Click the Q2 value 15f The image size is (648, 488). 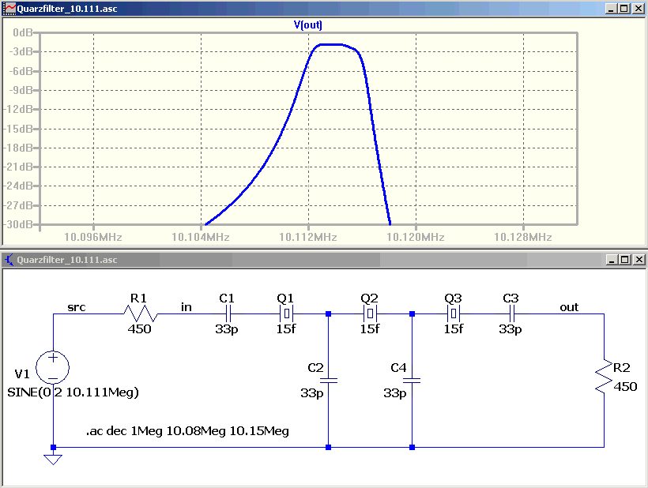pos(370,329)
